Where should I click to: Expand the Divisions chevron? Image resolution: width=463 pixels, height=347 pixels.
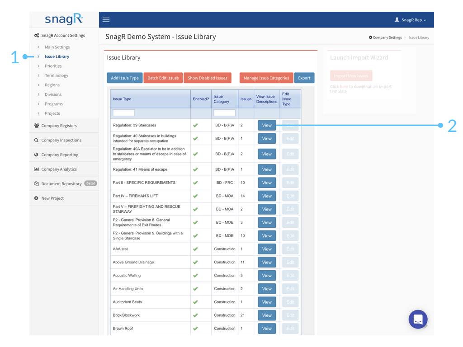(x=38, y=94)
